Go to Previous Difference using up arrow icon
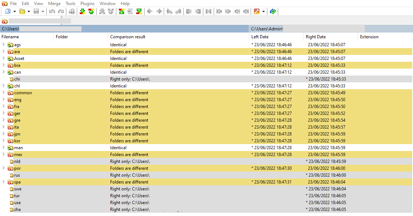This screenshot has width=413, height=216. (91, 12)
